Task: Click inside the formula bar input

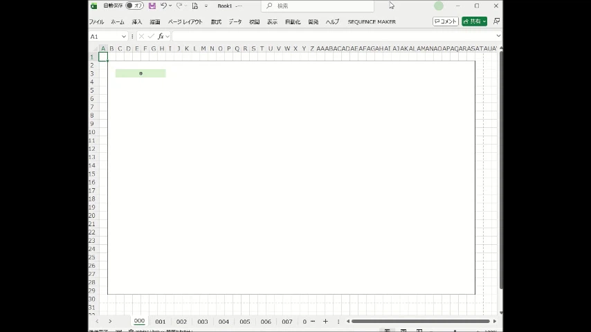Action: [x=334, y=36]
